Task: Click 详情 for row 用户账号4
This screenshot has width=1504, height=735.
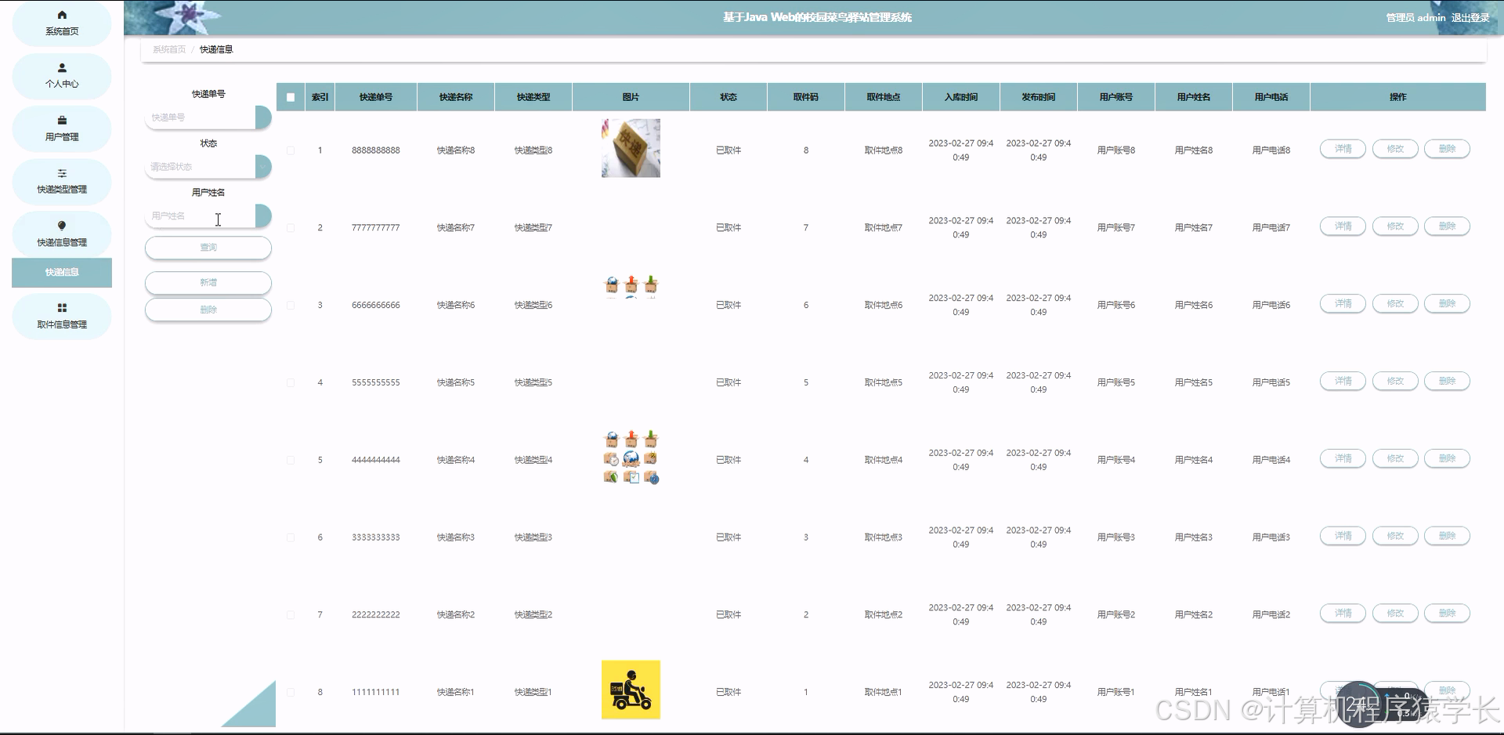Action: 1343,458
